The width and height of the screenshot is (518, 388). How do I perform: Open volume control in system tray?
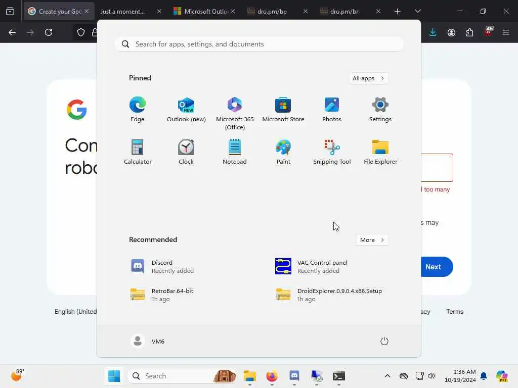point(431,376)
